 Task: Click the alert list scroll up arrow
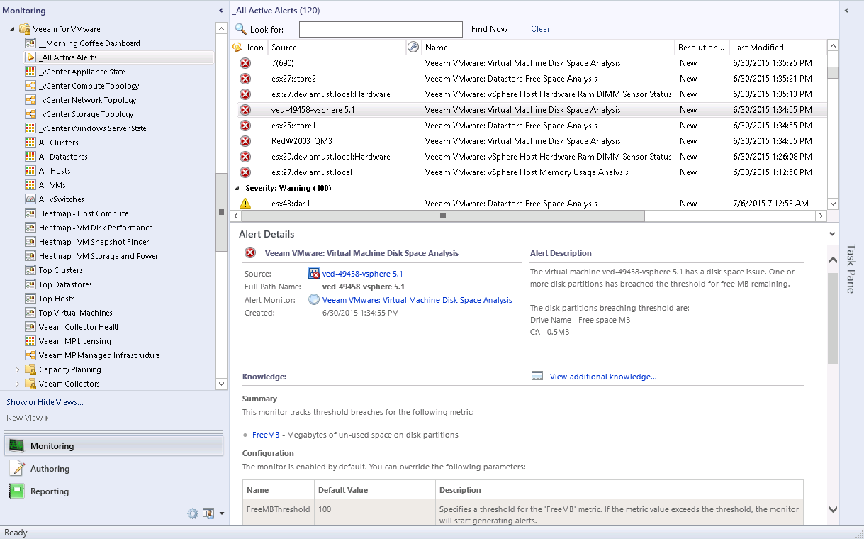pos(833,46)
